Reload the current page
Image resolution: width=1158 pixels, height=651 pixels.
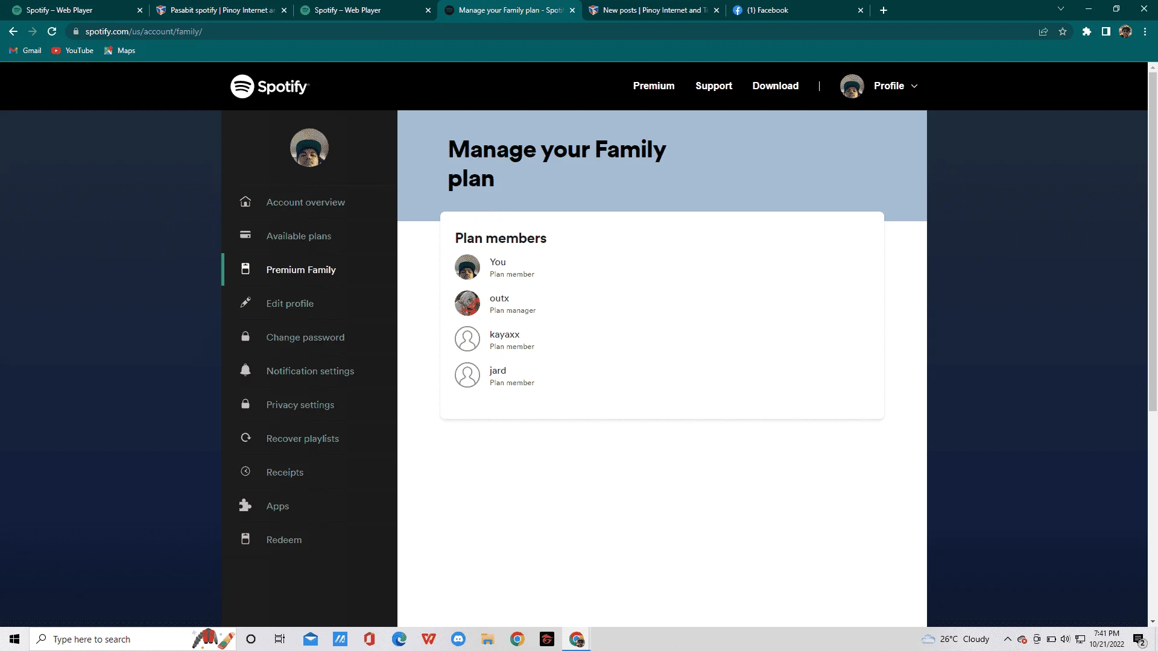click(x=52, y=31)
